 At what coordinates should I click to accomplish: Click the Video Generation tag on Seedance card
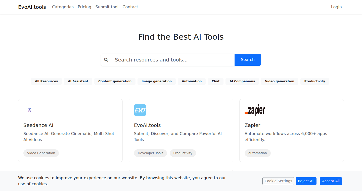click(41, 153)
